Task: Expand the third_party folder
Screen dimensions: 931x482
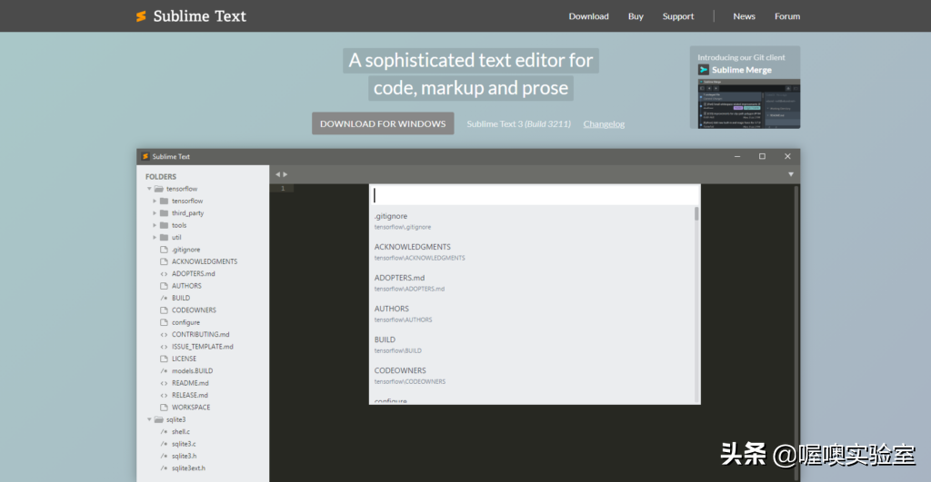Action: point(155,212)
